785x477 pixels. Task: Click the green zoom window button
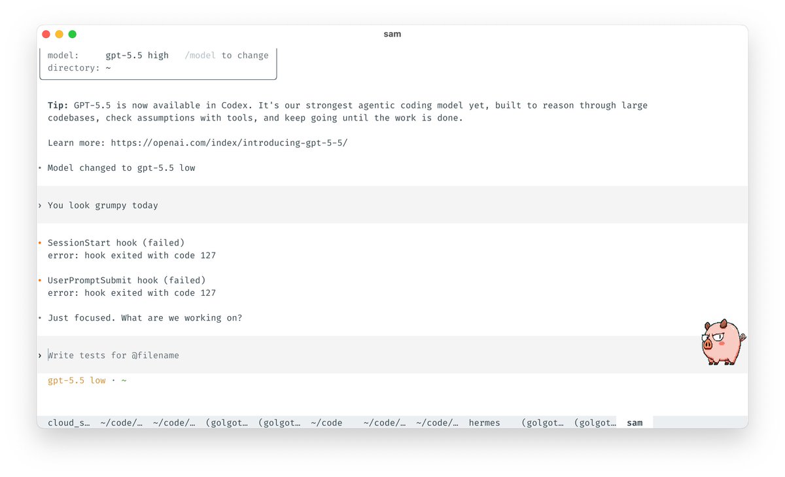[x=73, y=34]
